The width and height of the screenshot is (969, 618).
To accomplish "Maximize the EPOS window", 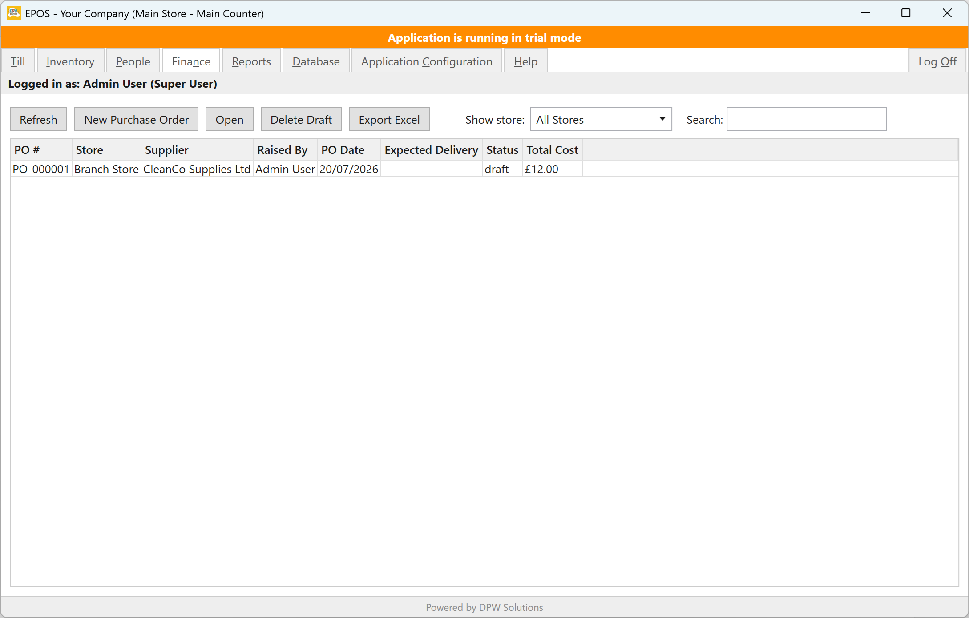I will pos(906,13).
